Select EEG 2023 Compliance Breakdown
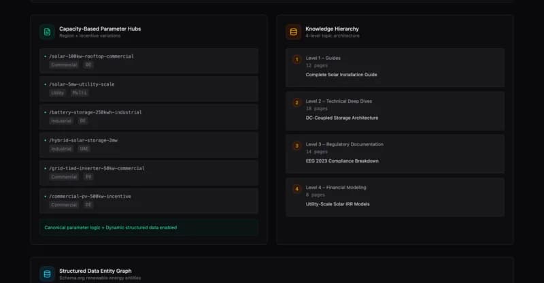Screen dimensions: 544x283 (x=342, y=161)
